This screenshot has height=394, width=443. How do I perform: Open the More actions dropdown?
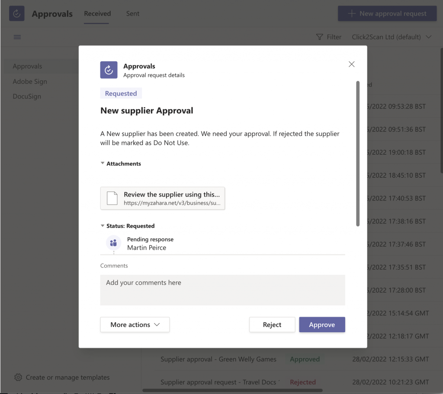[135, 324]
